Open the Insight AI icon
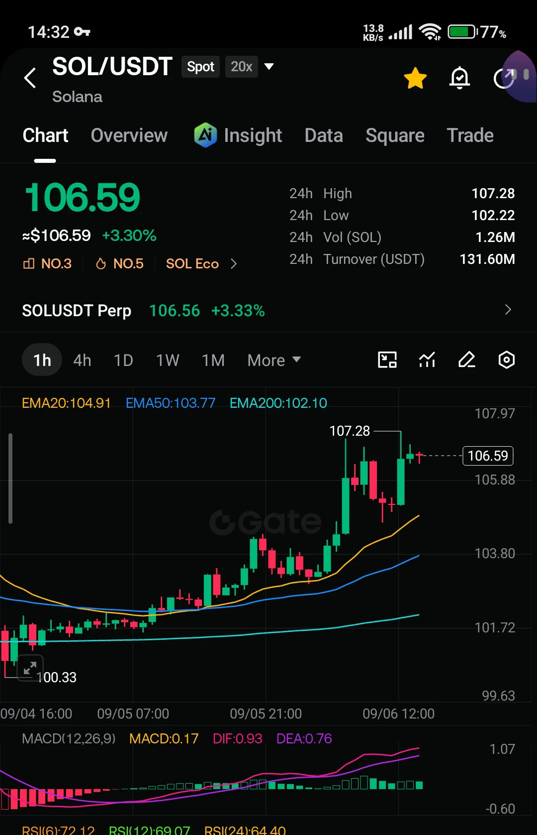 point(205,135)
